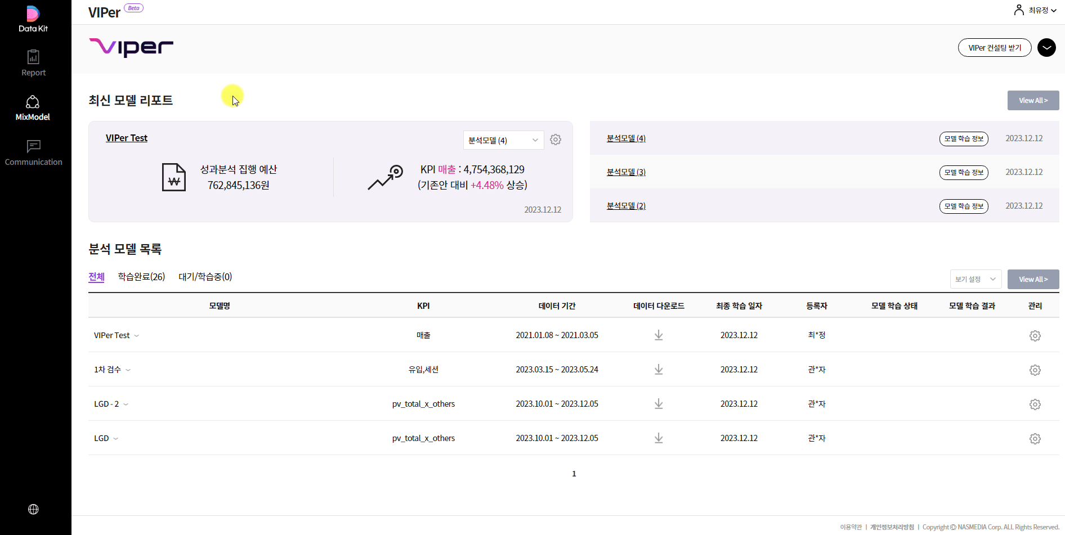1065x535 pixels.
Task: Open 모델 학습 정보 for 분석모델 (3)
Action: tap(964, 172)
